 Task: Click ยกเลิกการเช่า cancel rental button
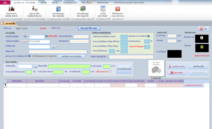click(177, 66)
